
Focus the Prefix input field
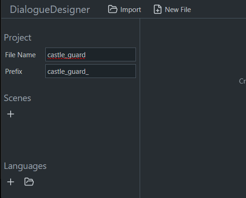pyautogui.click(x=91, y=71)
